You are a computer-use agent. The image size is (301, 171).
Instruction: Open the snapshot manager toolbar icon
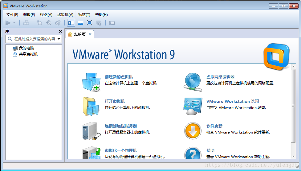58,23
